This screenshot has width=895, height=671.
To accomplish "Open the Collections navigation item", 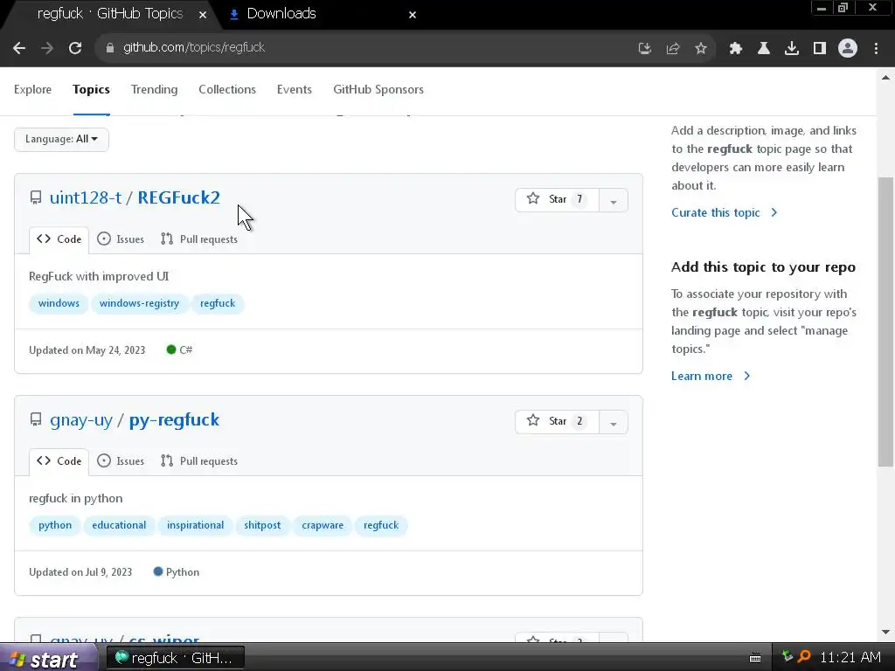I will (x=227, y=90).
